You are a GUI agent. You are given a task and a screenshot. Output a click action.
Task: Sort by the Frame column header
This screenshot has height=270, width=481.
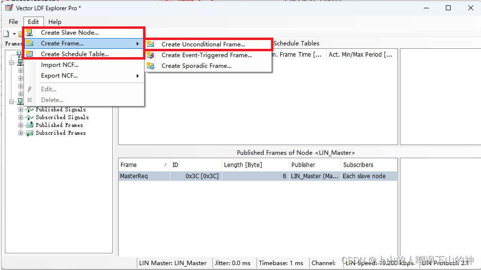[144, 165]
